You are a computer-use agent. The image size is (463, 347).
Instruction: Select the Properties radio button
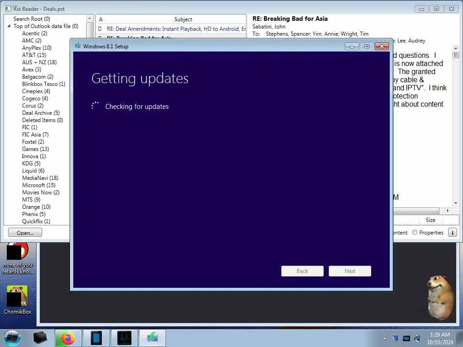coord(415,233)
